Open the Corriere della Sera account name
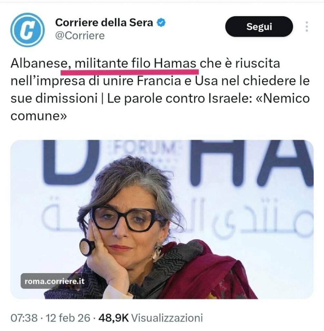The height and width of the screenshot is (331, 324). [104, 23]
